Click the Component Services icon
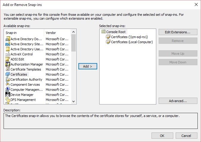Viewport: 201px width, 142px height. pyautogui.click(x=8, y=85)
